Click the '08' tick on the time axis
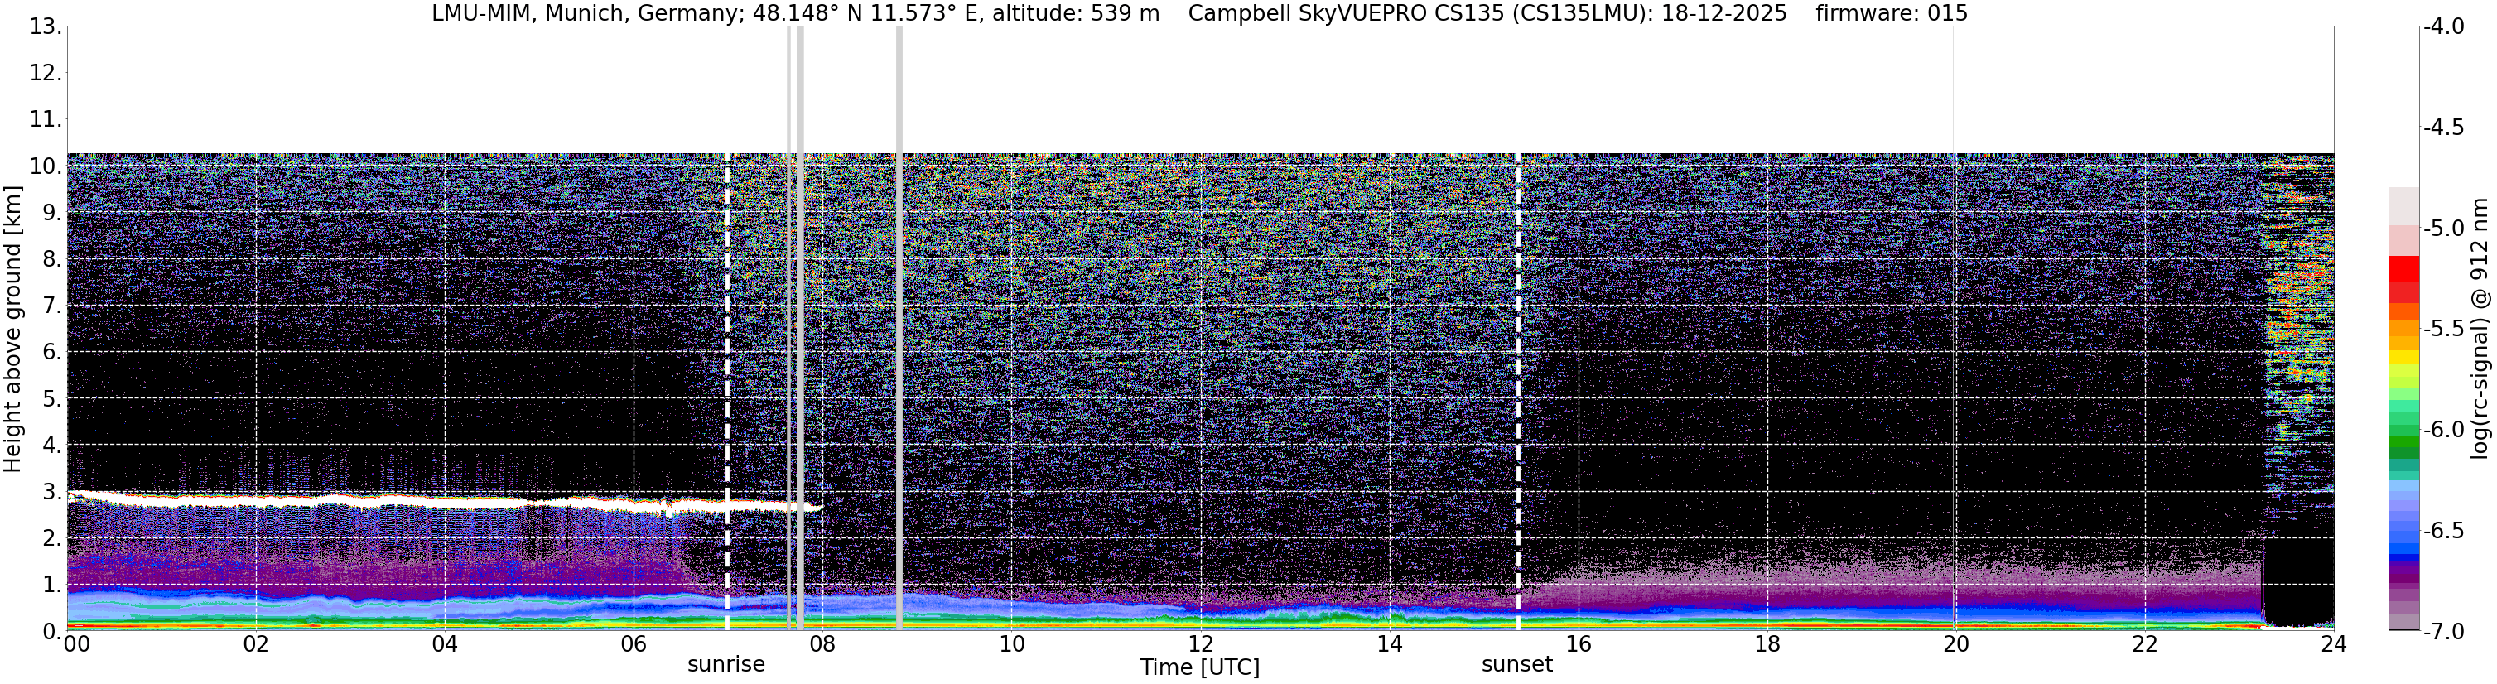 click(x=823, y=644)
